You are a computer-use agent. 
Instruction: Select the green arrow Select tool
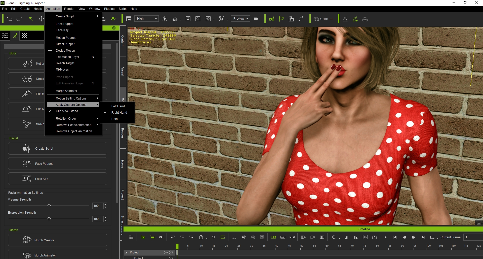[x=31, y=19]
